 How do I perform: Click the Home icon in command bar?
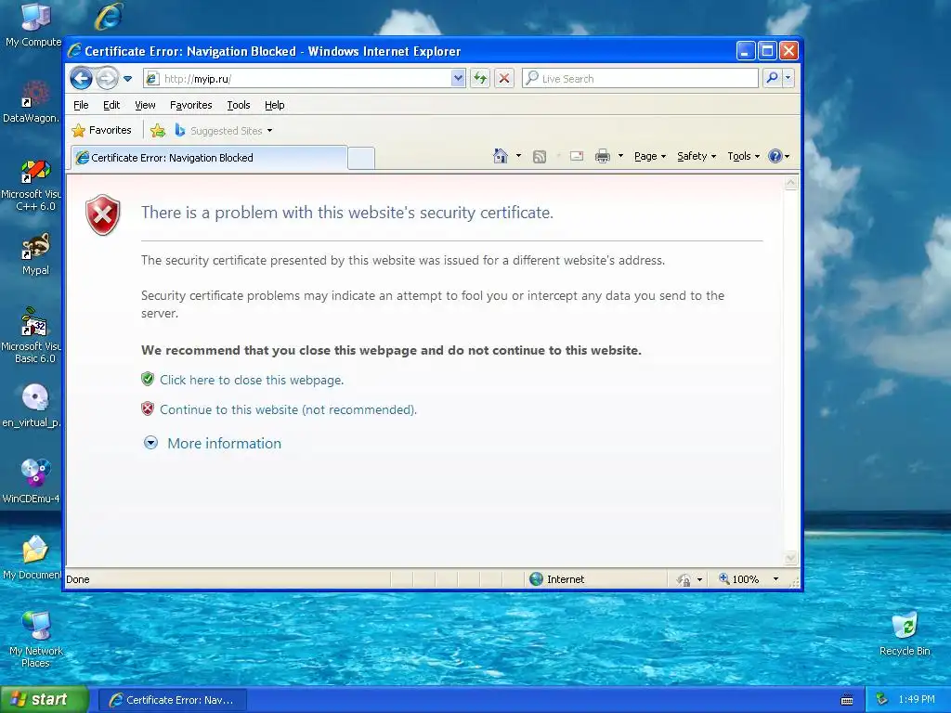(x=501, y=156)
